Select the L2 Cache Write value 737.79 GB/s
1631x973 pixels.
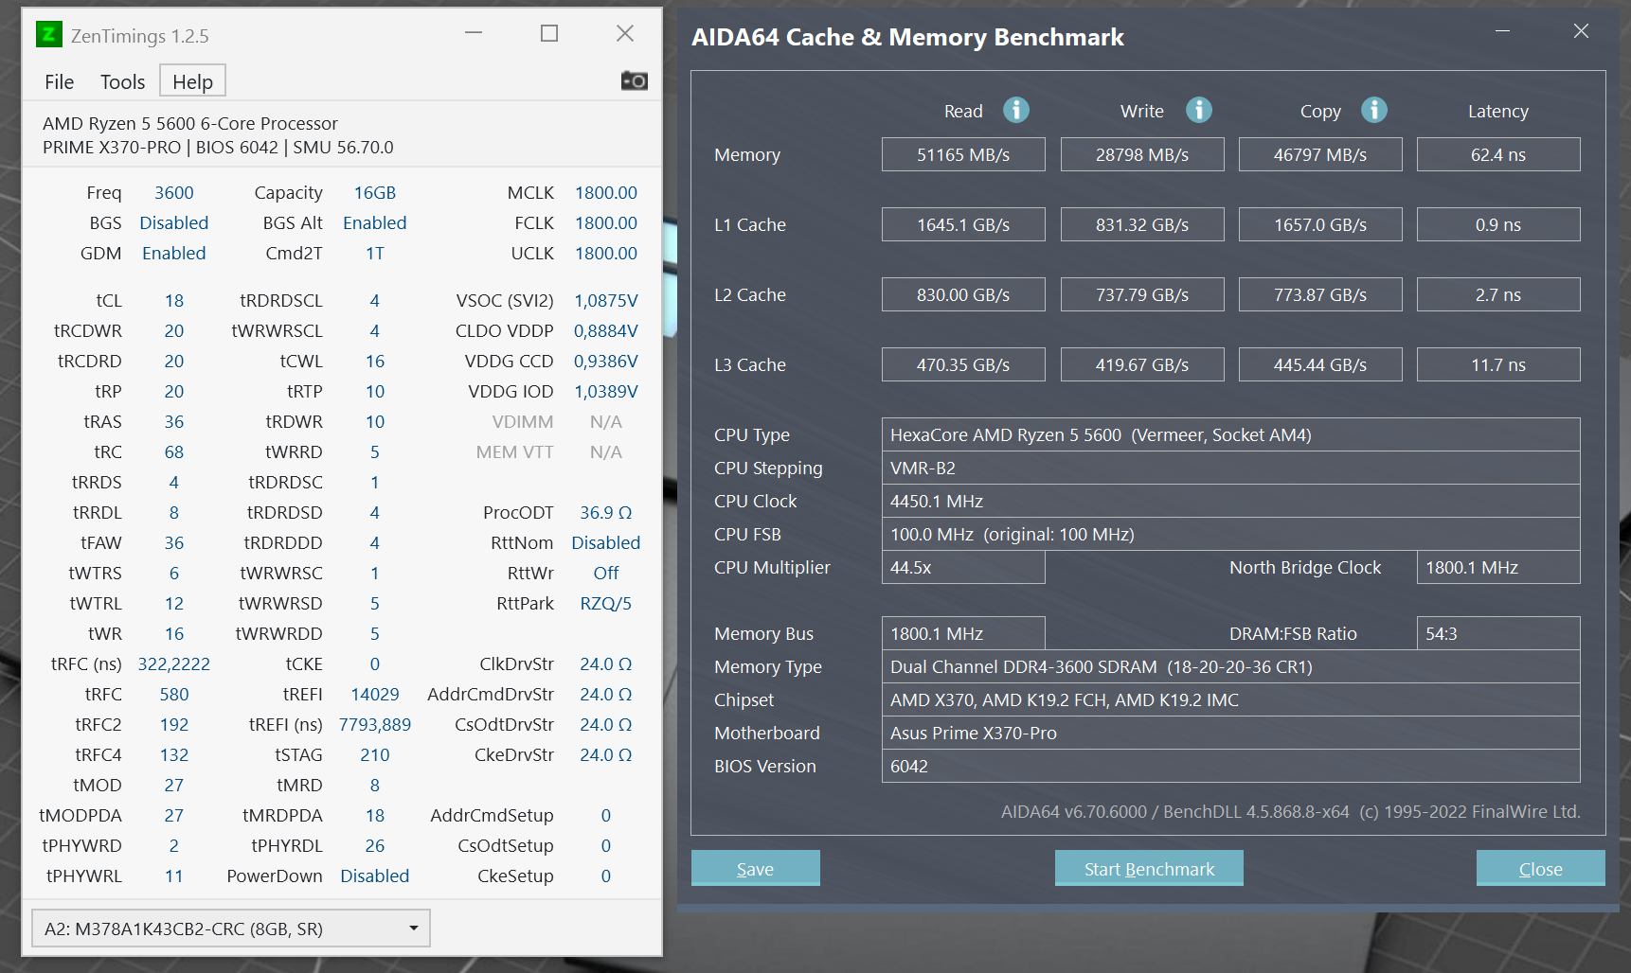point(1142,294)
